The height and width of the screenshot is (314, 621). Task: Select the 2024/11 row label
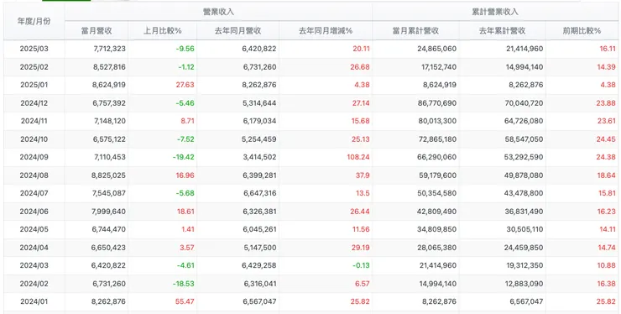[34, 121]
